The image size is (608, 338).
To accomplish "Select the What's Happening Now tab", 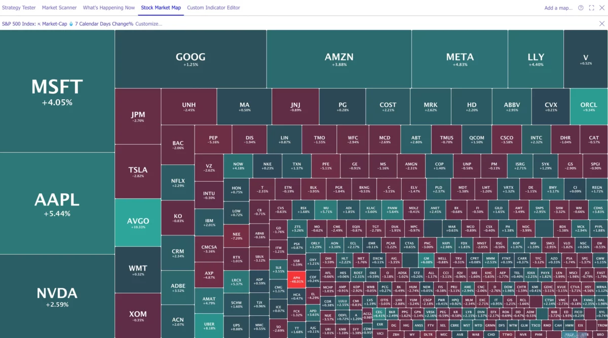I will (x=108, y=8).
